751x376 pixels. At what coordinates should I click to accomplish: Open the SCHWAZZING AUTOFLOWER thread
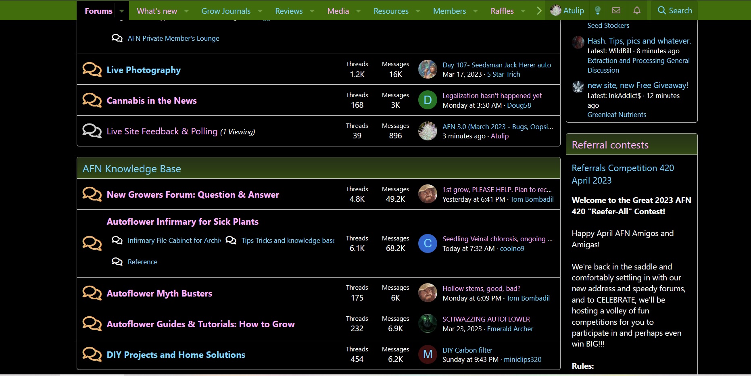pyautogui.click(x=486, y=319)
